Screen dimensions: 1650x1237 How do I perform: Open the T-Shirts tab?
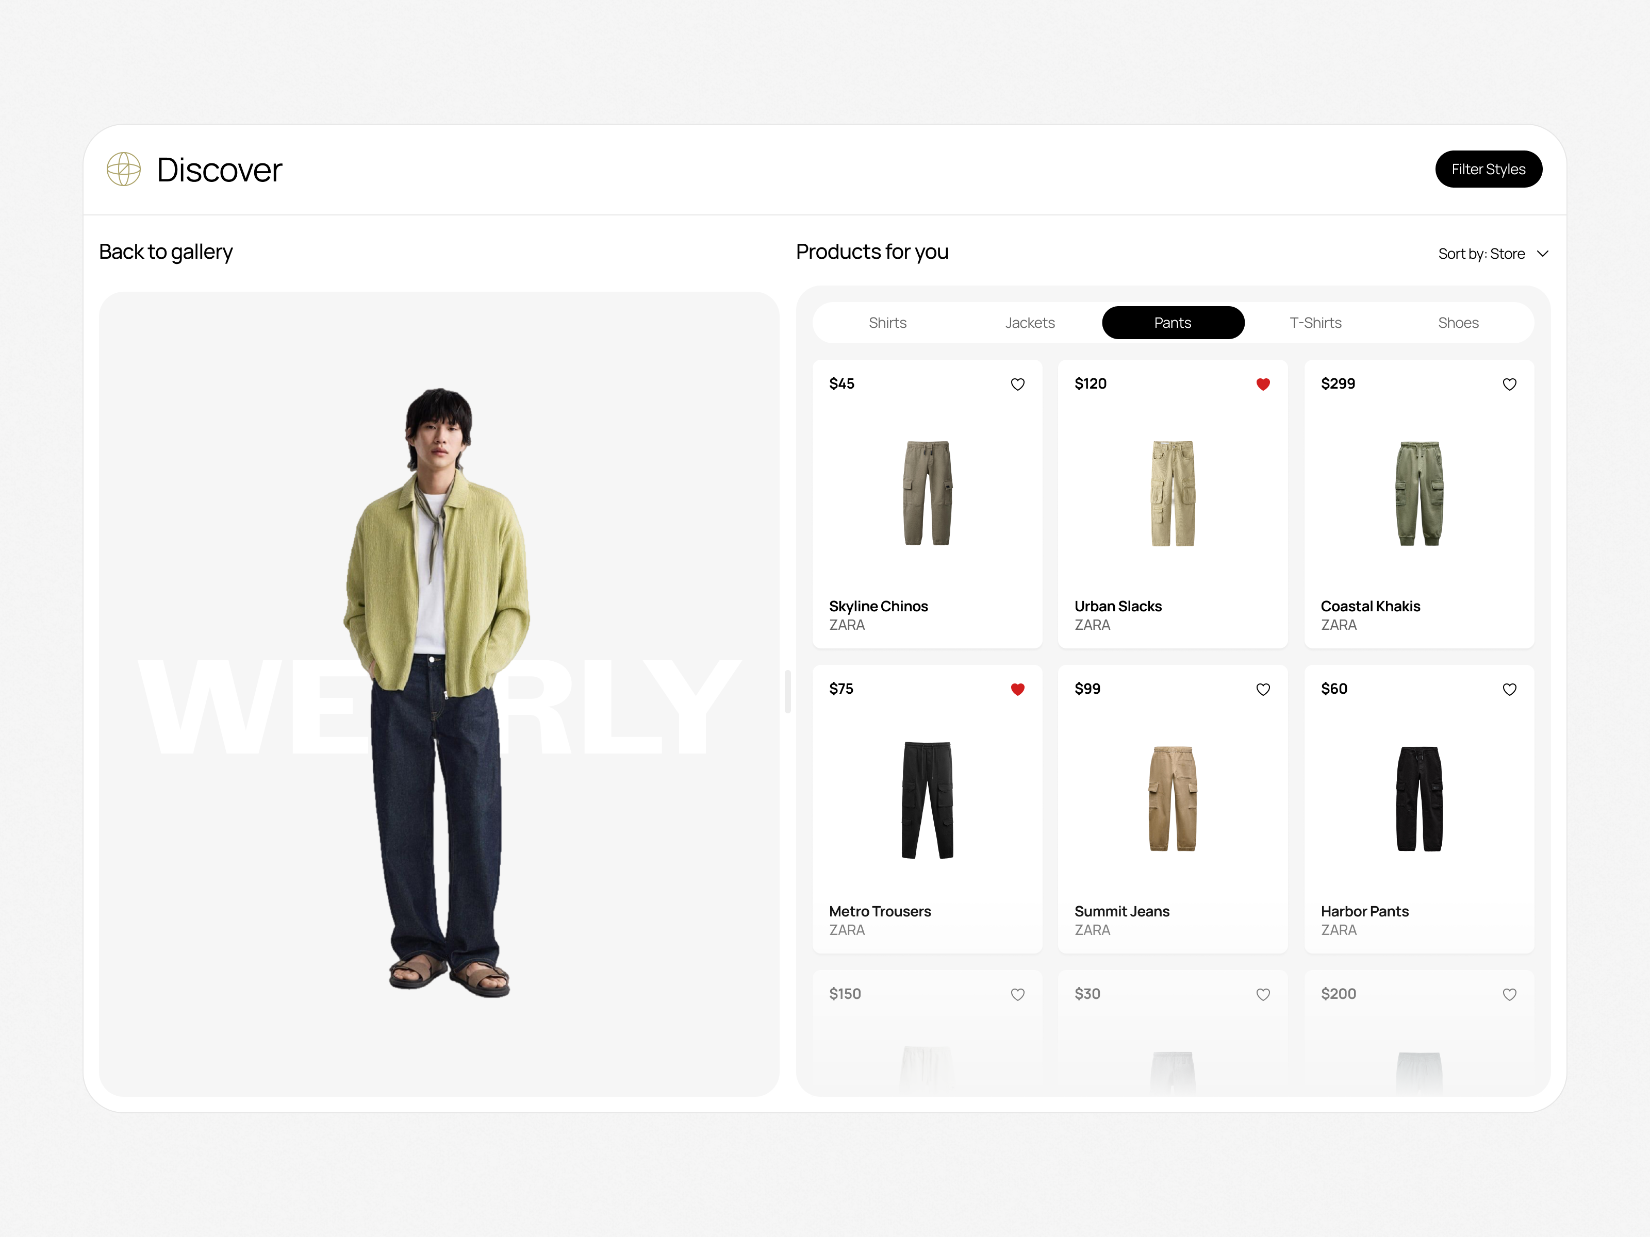(x=1315, y=323)
